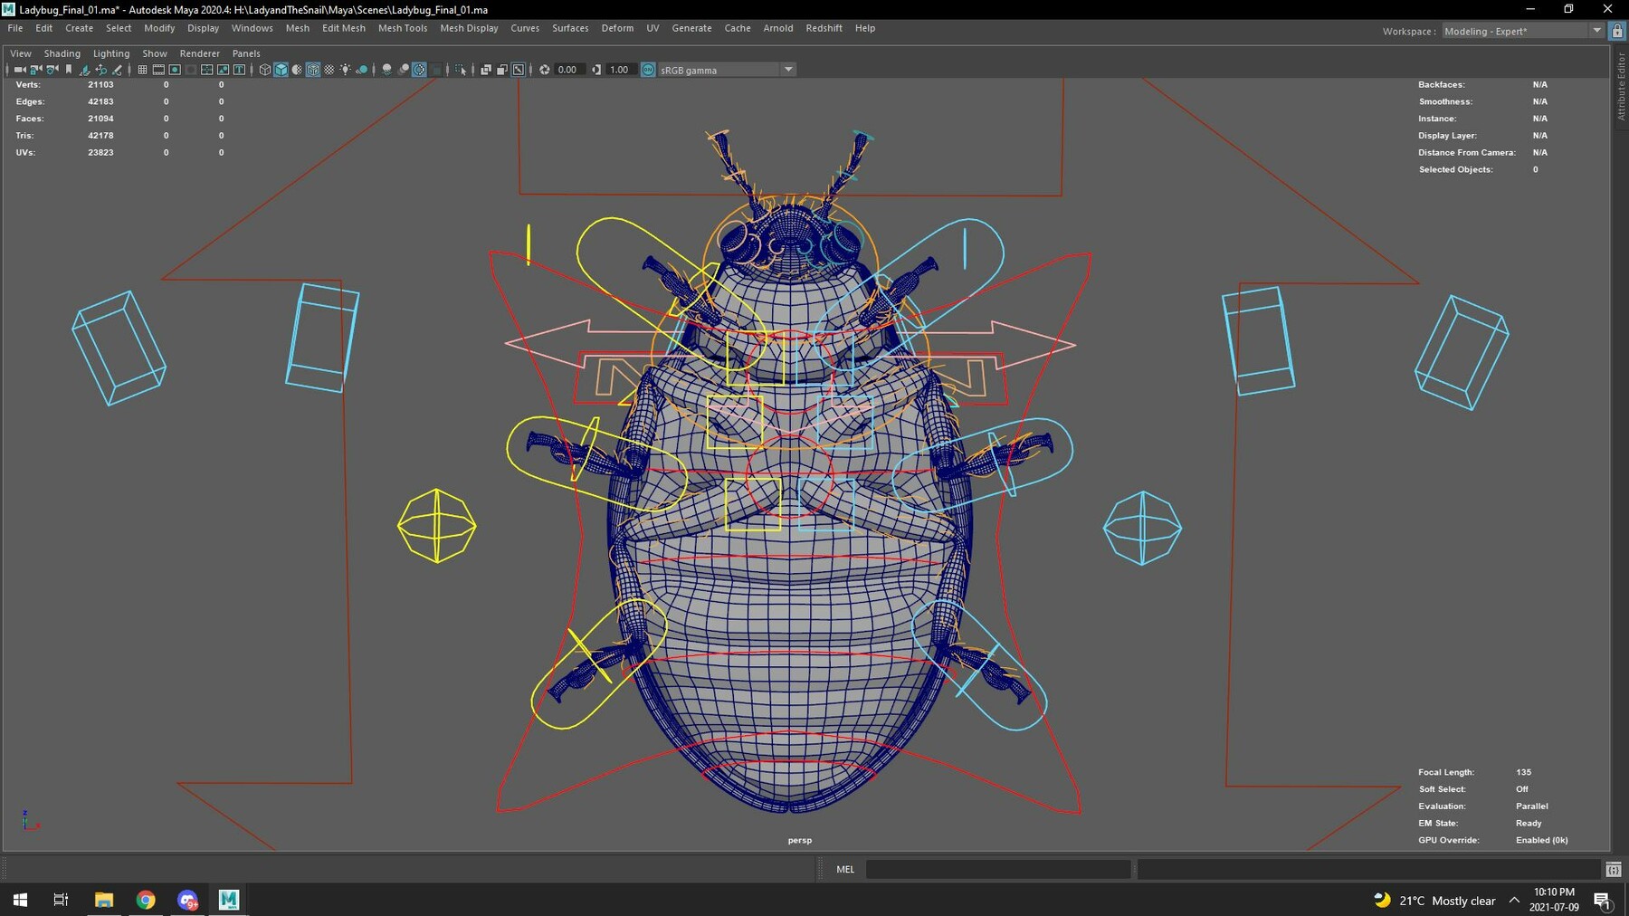
Task: Open the Mesh Tools menu
Action: [x=403, y=28]
